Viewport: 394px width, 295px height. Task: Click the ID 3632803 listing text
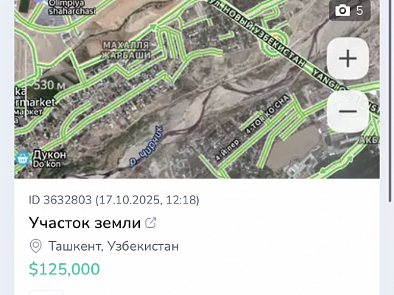[114, 200]
